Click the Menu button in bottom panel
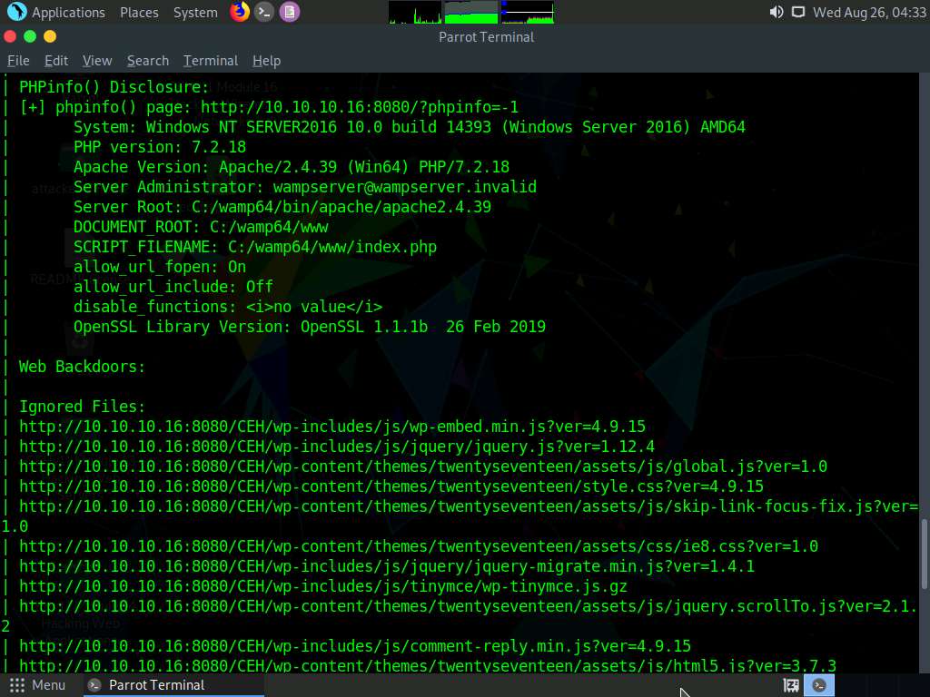Screen dimensions: 930x697 point(36,685)
